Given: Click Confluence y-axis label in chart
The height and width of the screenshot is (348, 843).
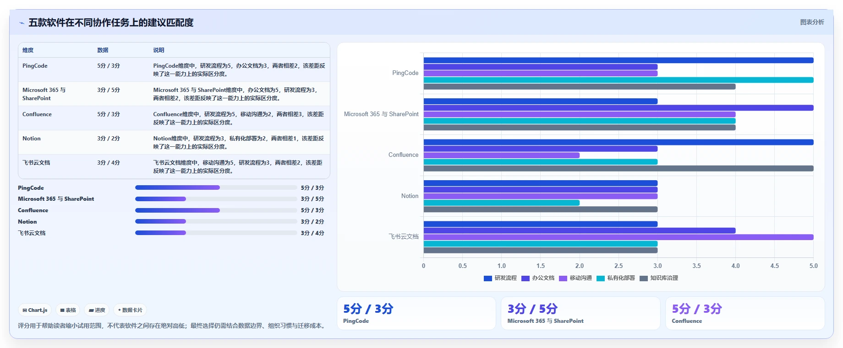Looking at the screenshot, I should (404, 155).
